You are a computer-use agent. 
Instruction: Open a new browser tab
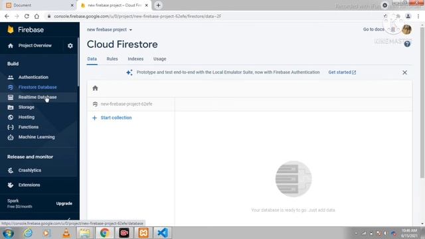[x=158, y=5]
